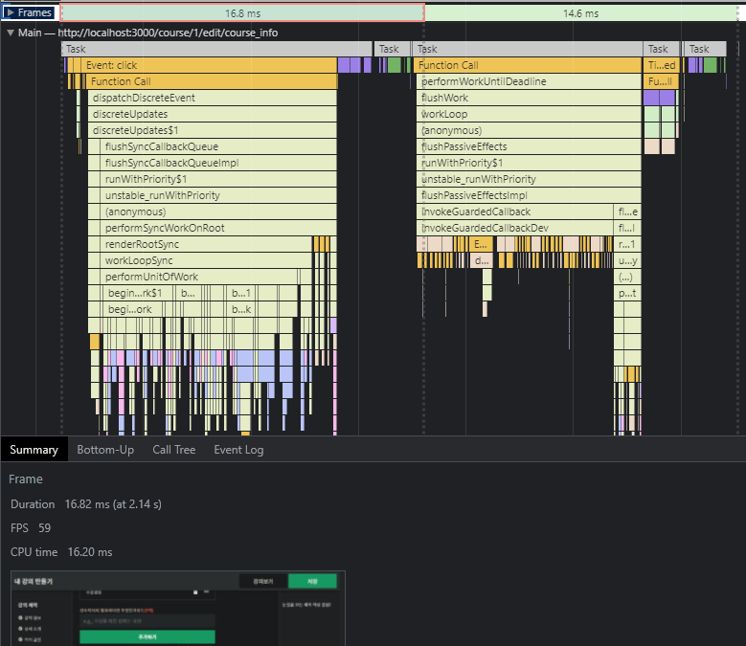Open the Call Tree tab
Viewport: 746px width, 646px height.
(174, 450)
